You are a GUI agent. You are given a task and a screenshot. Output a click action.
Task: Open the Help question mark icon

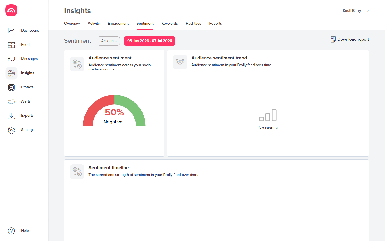(x=11, y=231)
